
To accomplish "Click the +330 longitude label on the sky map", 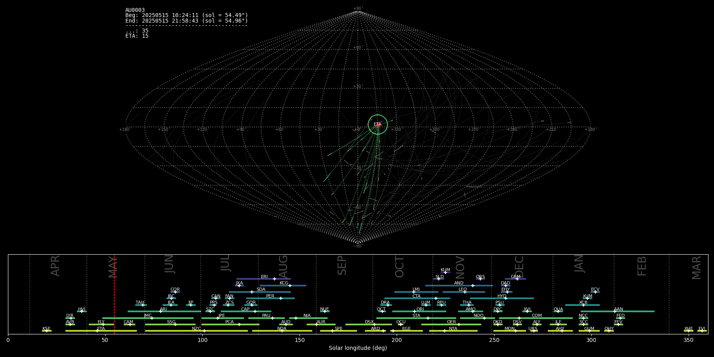I will 396,129.
